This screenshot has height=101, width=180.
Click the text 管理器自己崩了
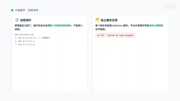[23, 26]
